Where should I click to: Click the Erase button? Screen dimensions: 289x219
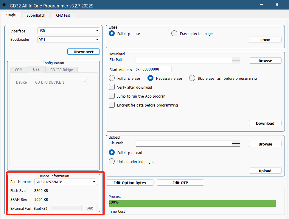tap(265, 40)
